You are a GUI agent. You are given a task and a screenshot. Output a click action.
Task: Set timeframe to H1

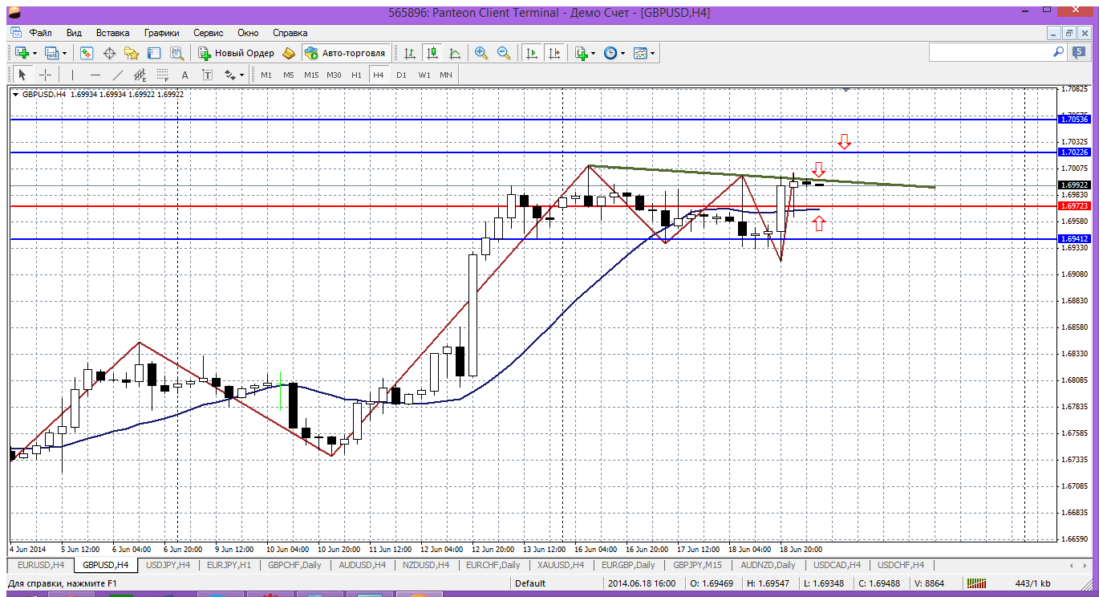356,75
